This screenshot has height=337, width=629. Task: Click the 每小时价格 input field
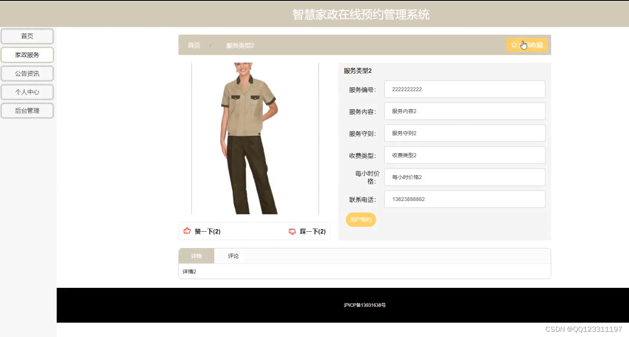(x=464, y=177)
